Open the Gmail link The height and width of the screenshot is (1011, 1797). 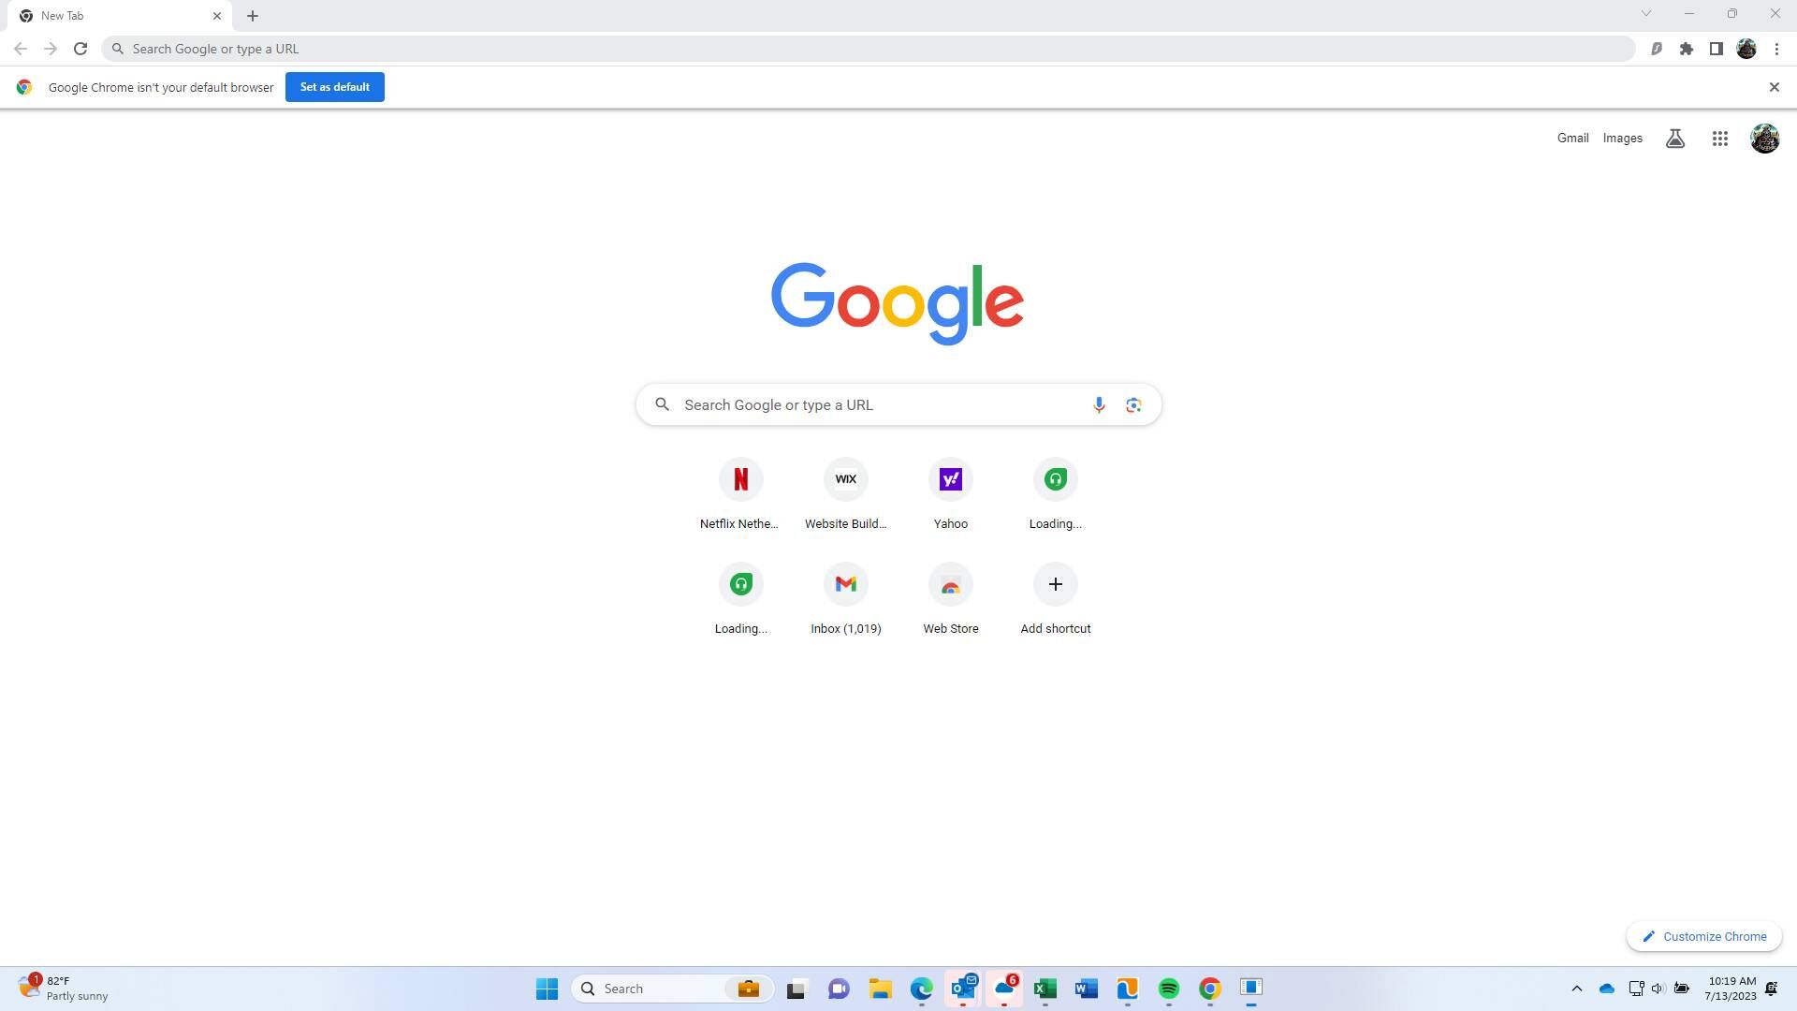1572,139
